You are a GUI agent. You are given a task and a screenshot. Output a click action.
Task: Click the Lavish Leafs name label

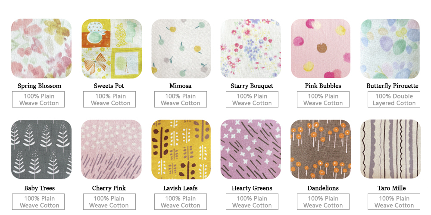click(x=180, y=188)
